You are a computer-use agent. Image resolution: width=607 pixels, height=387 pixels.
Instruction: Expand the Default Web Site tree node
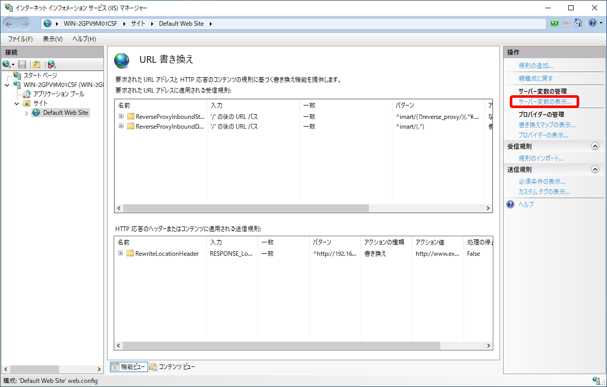tap(26, 113)
